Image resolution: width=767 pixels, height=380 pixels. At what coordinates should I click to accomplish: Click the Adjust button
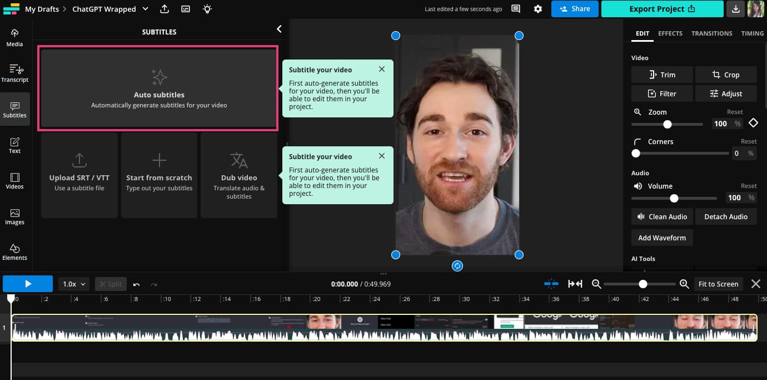[x=726, y=93]
